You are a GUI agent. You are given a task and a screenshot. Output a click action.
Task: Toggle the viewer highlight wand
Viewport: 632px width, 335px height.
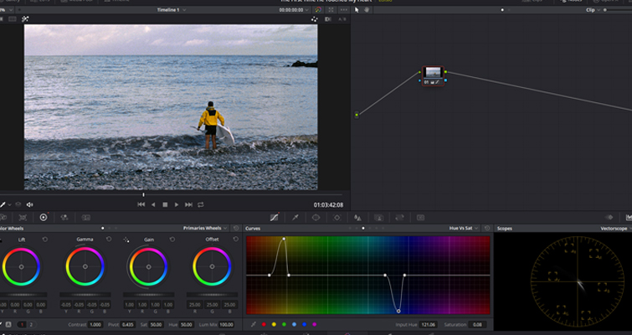tap(25, 19)
